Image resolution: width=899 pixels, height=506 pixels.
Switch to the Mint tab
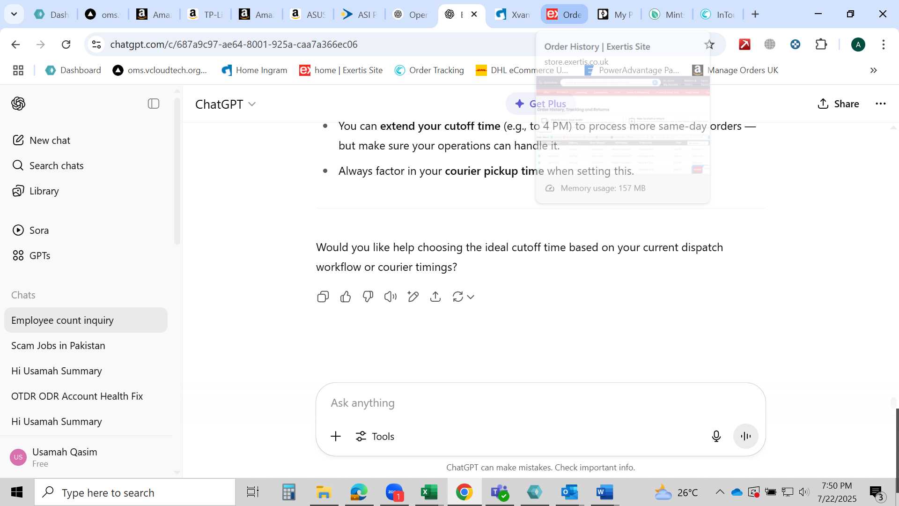[x=667, y=15]
